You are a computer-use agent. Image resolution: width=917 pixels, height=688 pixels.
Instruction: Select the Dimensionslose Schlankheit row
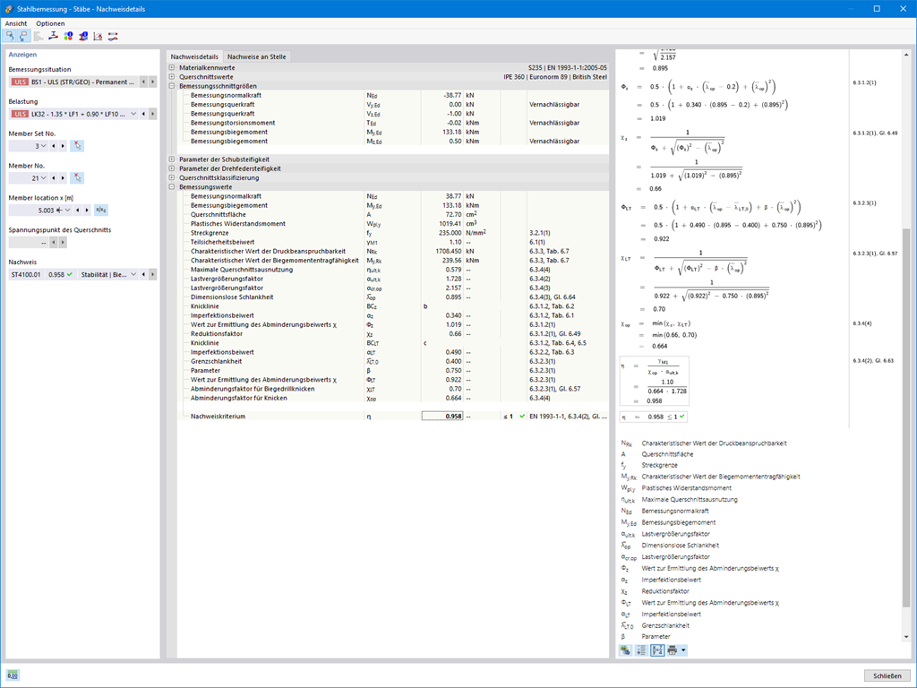393,297
